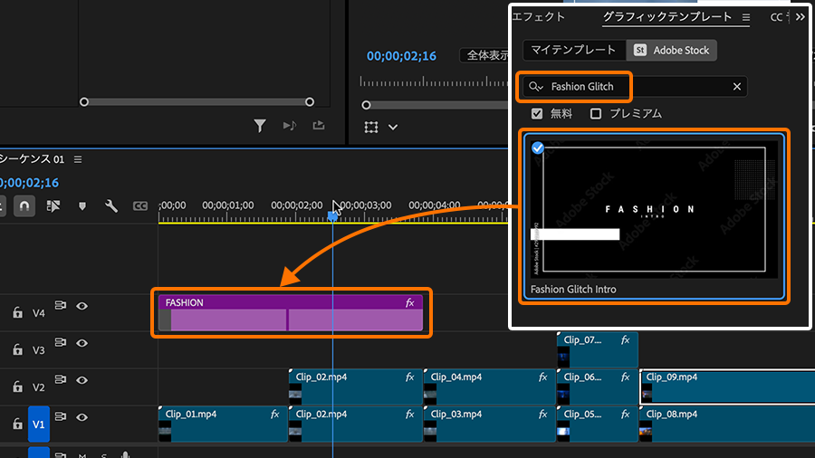Toggle sync lock on track V2
This screenshot has height=458, width=815.
coord(61,379)
